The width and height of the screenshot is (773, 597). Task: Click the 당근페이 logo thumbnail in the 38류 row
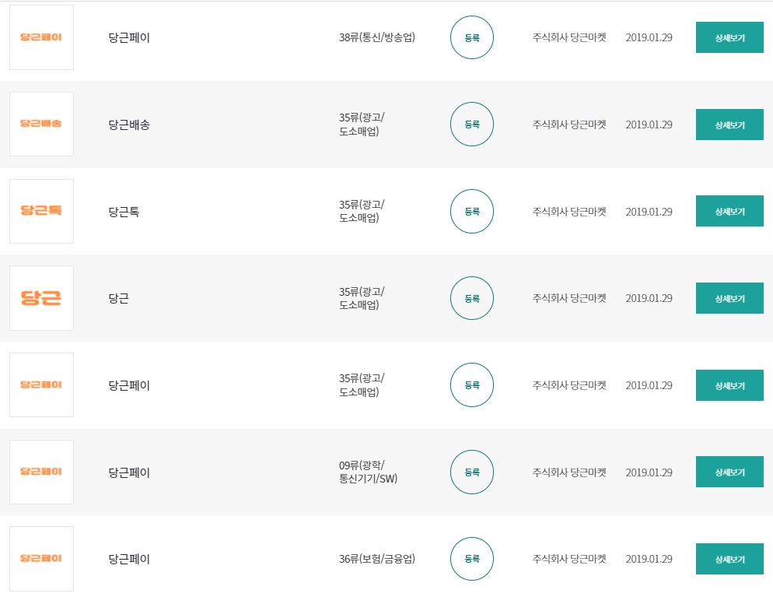click(41, 37)
